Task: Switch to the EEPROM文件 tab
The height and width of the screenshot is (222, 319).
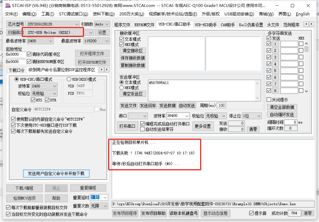Action: [144, 25]
